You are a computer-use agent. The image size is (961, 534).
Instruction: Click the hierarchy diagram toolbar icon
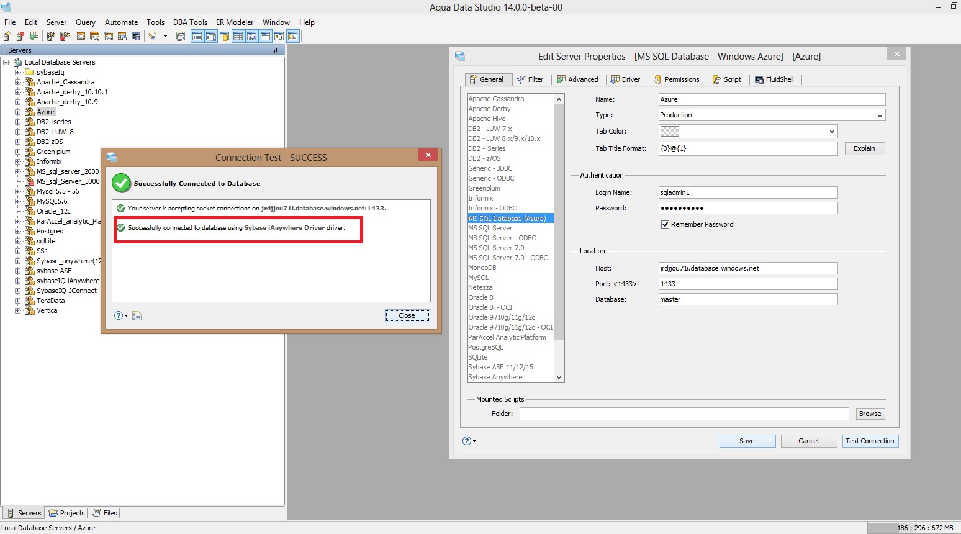(x=279, y=36)
